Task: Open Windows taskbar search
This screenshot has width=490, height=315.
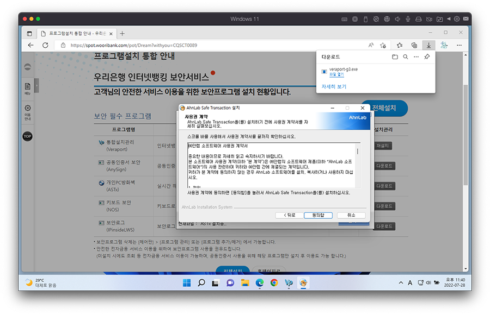Action: (x=201, y=283)
